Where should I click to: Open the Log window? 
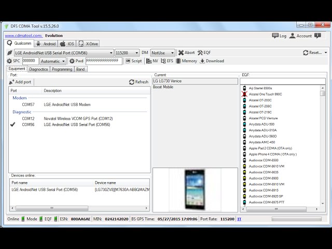tap(279, 36)
